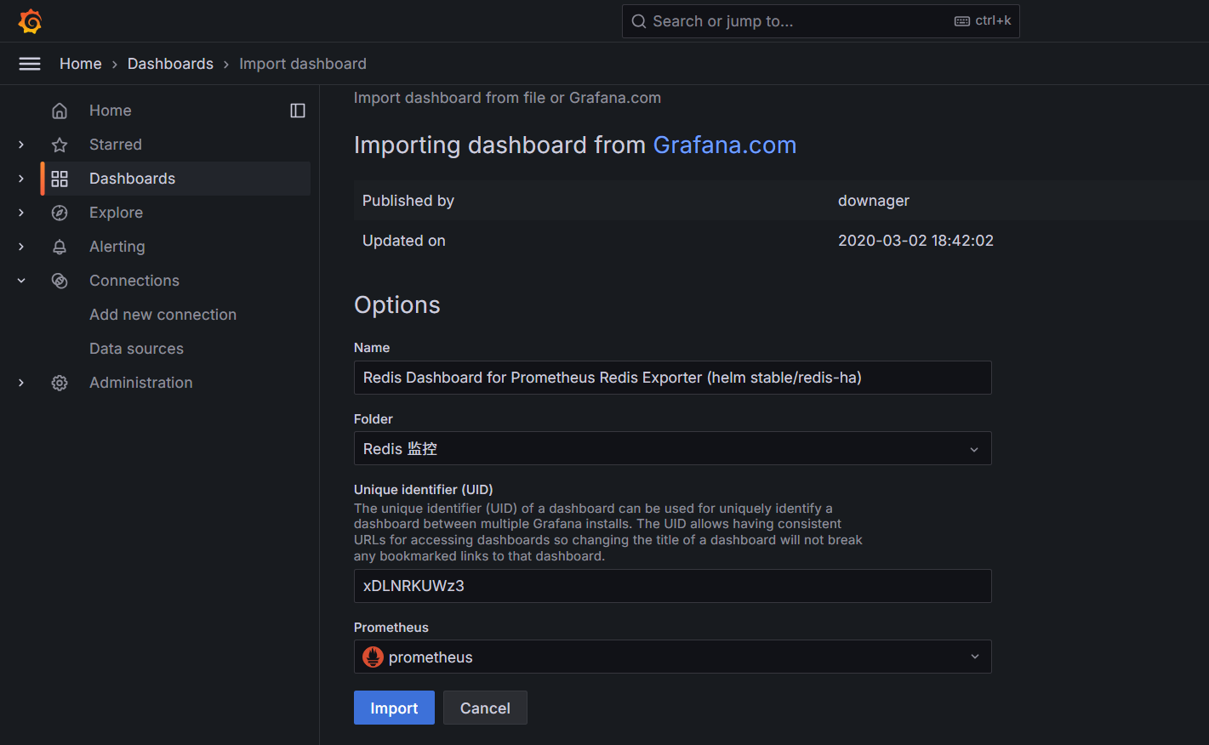Select Add new connection
Image resolution: width=1209 pixels, height=745 pixels.
pos(163,315)
